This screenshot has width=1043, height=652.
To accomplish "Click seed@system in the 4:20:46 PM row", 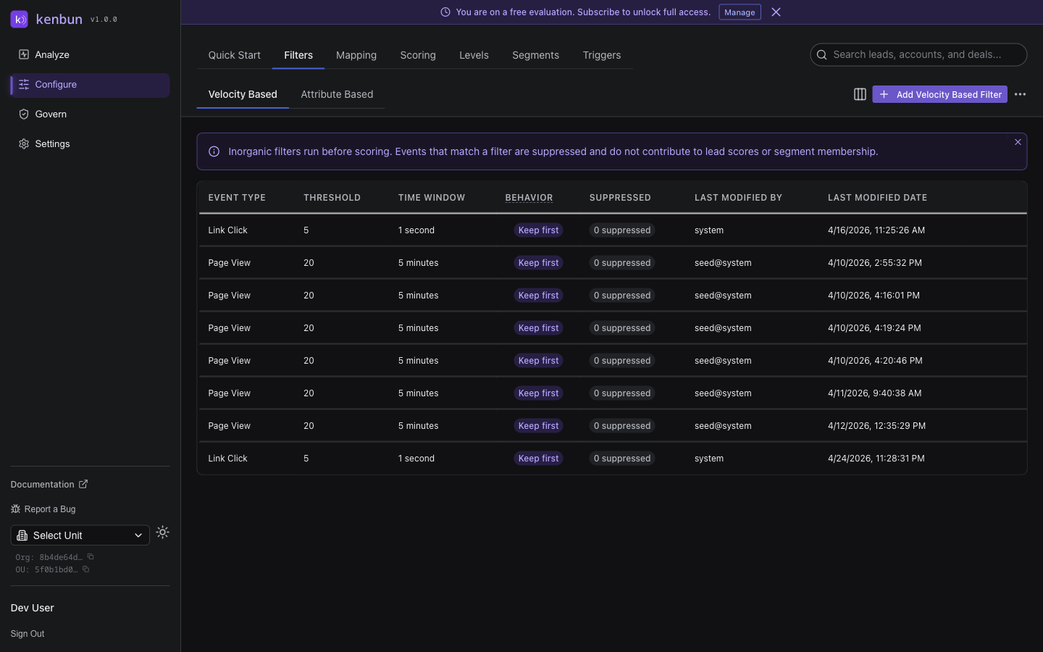I will click(x=723, y=361).
